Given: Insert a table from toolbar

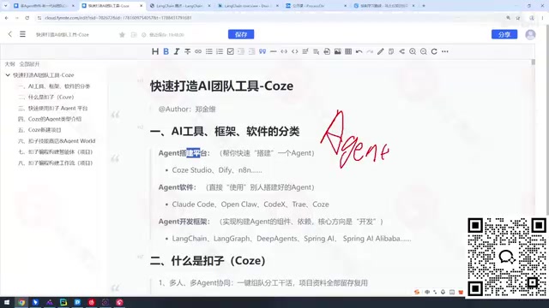Looking at the screenshot, I should (348, 51).
